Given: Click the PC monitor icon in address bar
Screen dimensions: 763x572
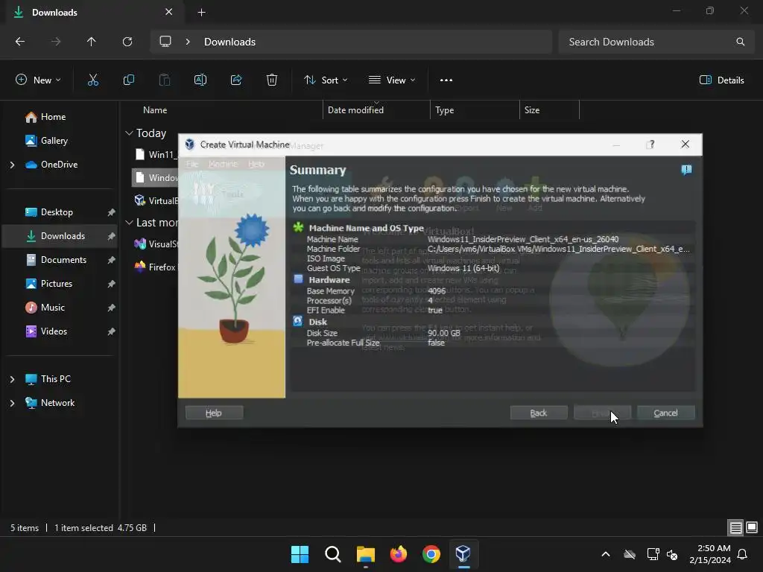Looking at the screenshot, I should click(x=165, y=42).
